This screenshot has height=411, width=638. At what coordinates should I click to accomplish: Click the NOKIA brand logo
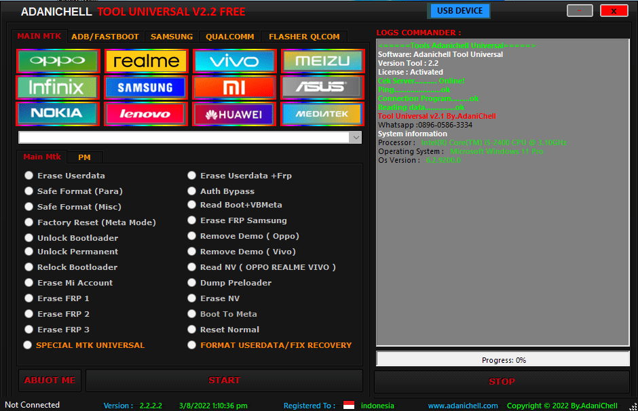(x=58, y=114)
